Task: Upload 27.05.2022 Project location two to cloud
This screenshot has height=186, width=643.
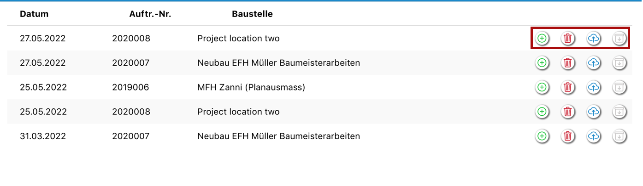Action: [x=594, y=39]
